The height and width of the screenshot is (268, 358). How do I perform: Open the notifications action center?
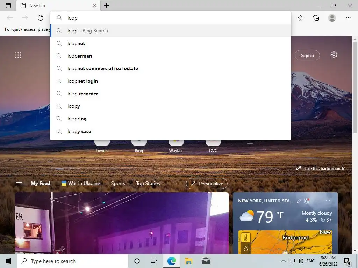tap(347, 261)
